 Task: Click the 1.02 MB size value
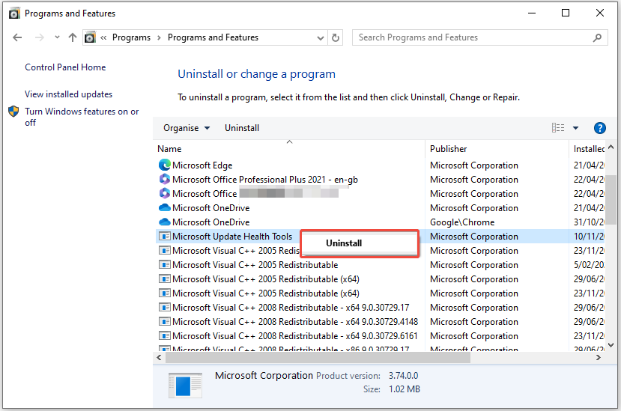tap(405, 389)
